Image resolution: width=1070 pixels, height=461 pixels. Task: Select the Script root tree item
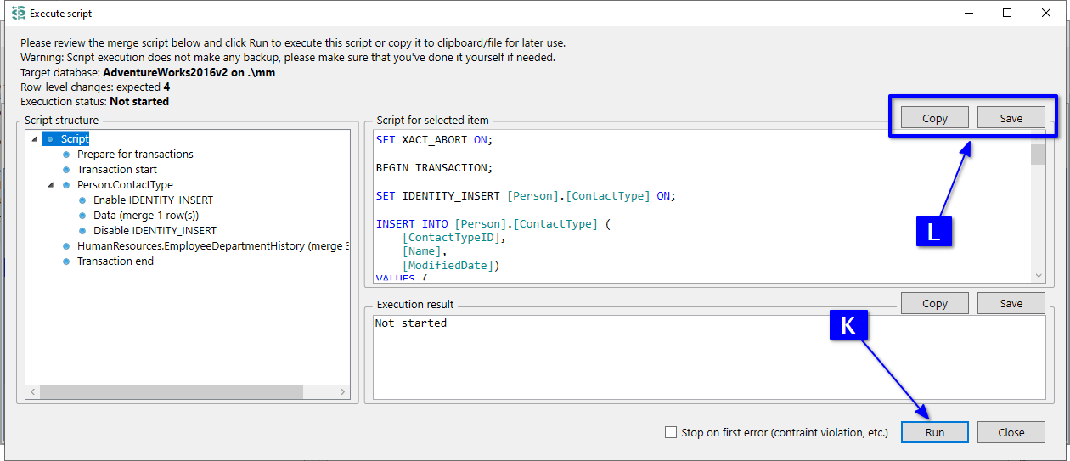click(75, 138)
